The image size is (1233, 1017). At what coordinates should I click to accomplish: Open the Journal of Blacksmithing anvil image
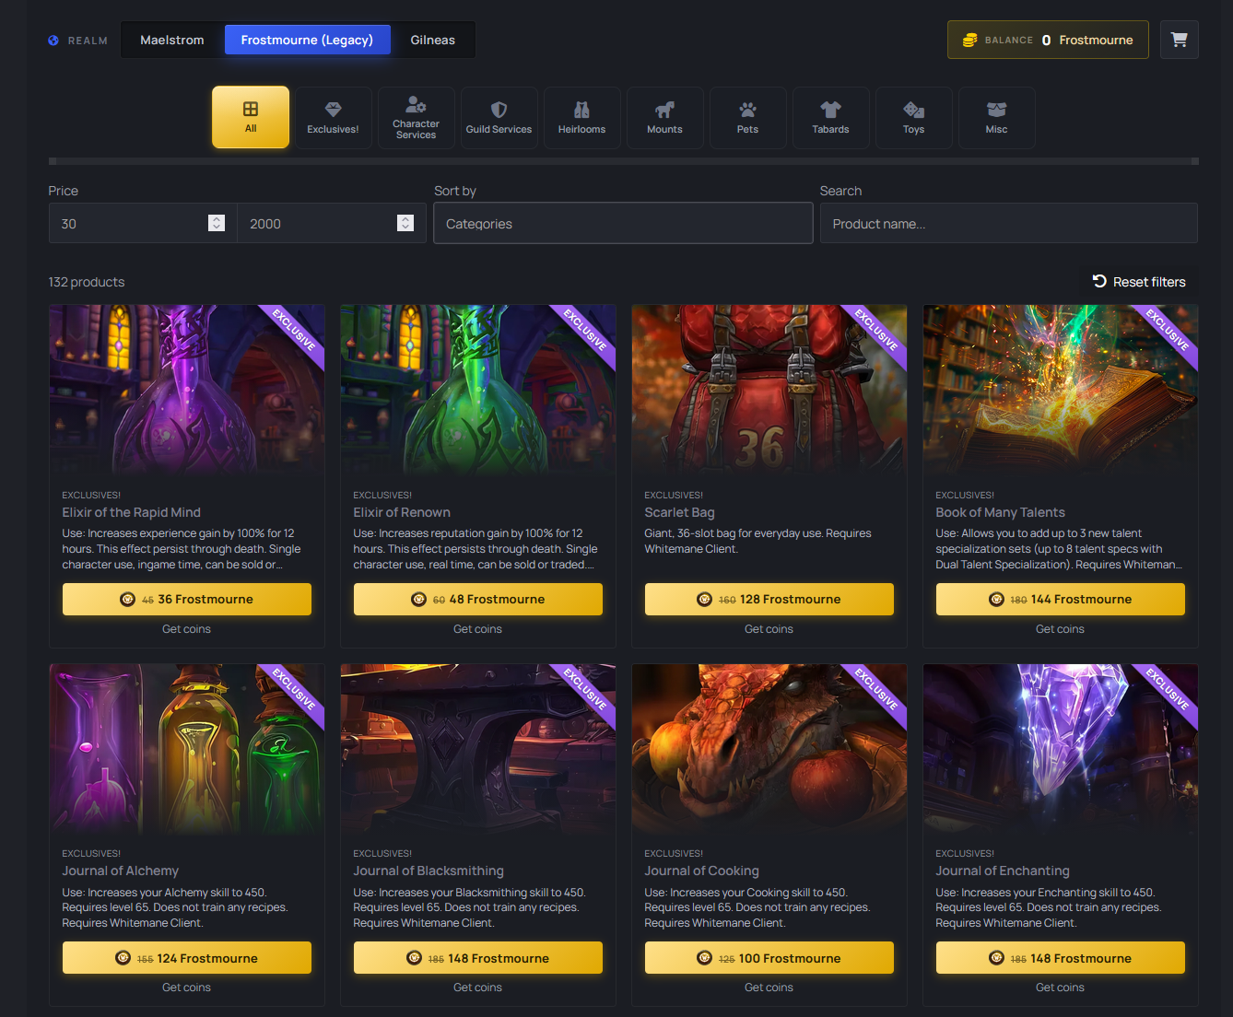tap(478, 749)
